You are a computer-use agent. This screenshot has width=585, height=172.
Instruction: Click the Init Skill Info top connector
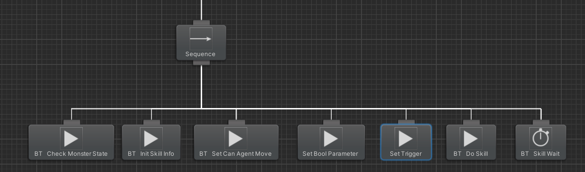(x=151, y=122)
